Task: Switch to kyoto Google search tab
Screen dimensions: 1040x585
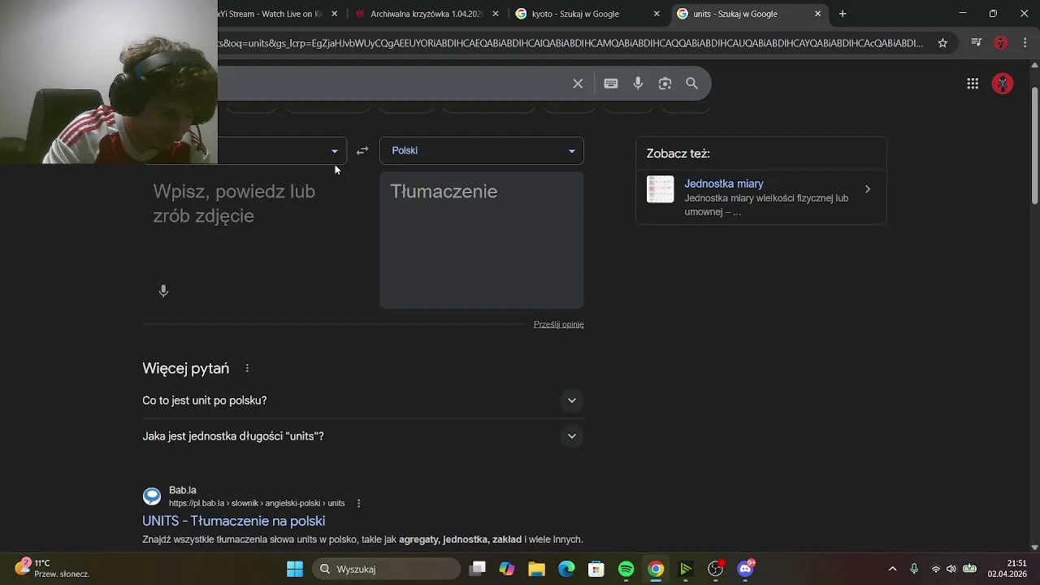Action: (589, 14)
